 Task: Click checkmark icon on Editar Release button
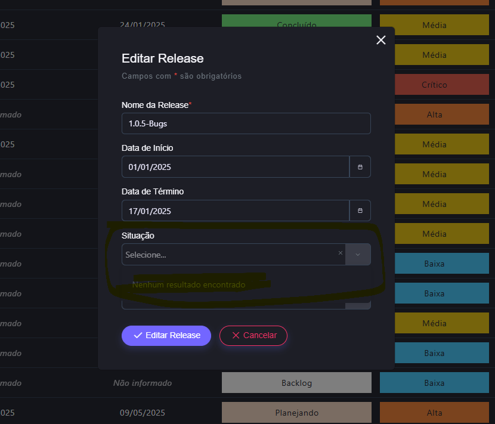click(138, 335)
